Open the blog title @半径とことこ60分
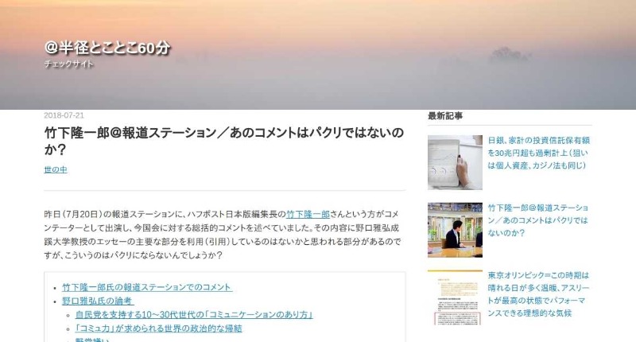This screenshot has height=342, width=636. click(107, 48)
